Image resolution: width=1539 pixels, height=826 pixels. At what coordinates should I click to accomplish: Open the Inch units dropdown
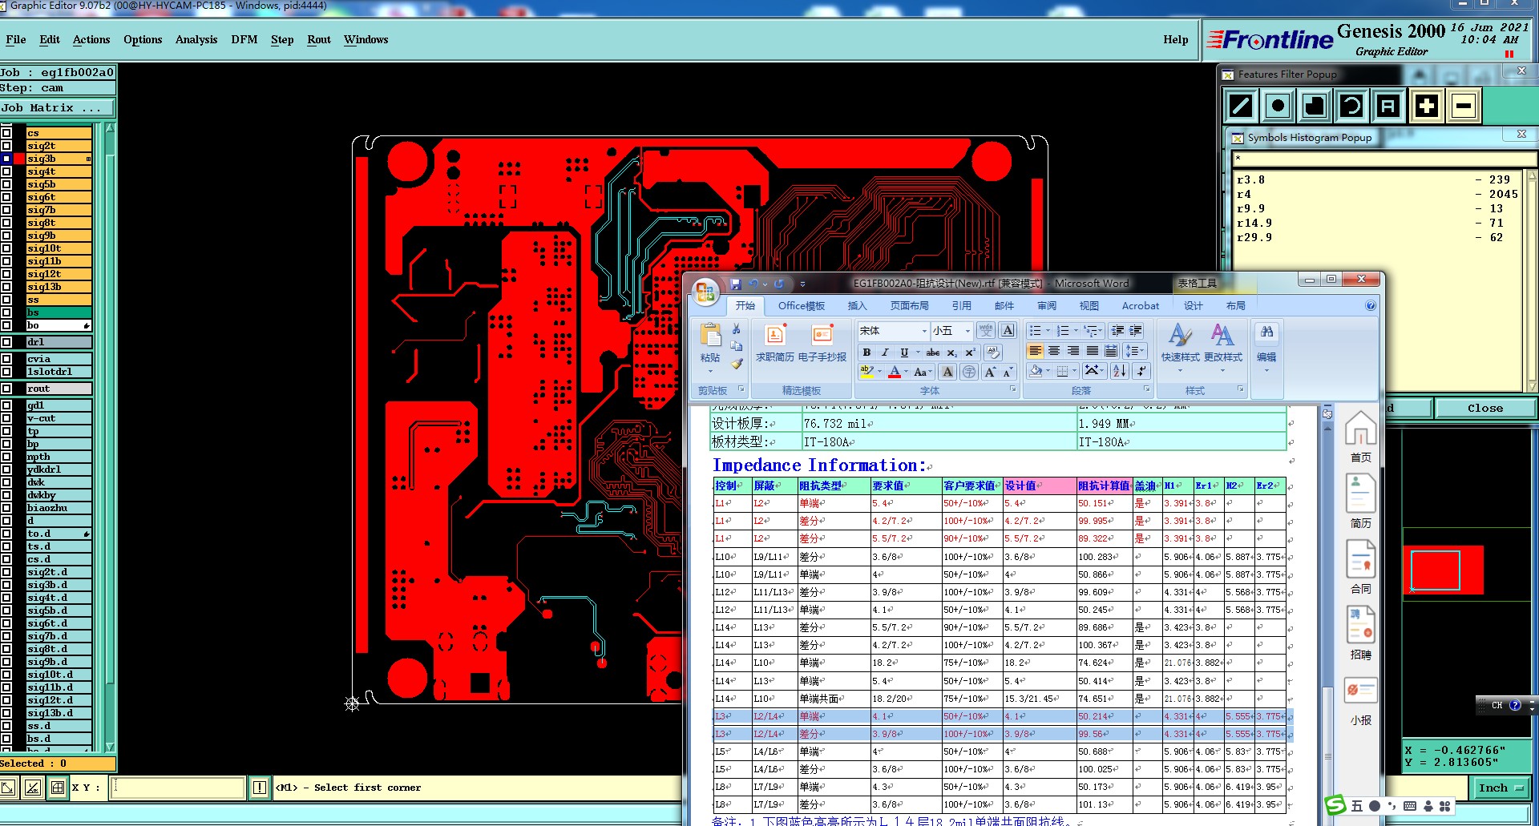(x=1500, y=788)
